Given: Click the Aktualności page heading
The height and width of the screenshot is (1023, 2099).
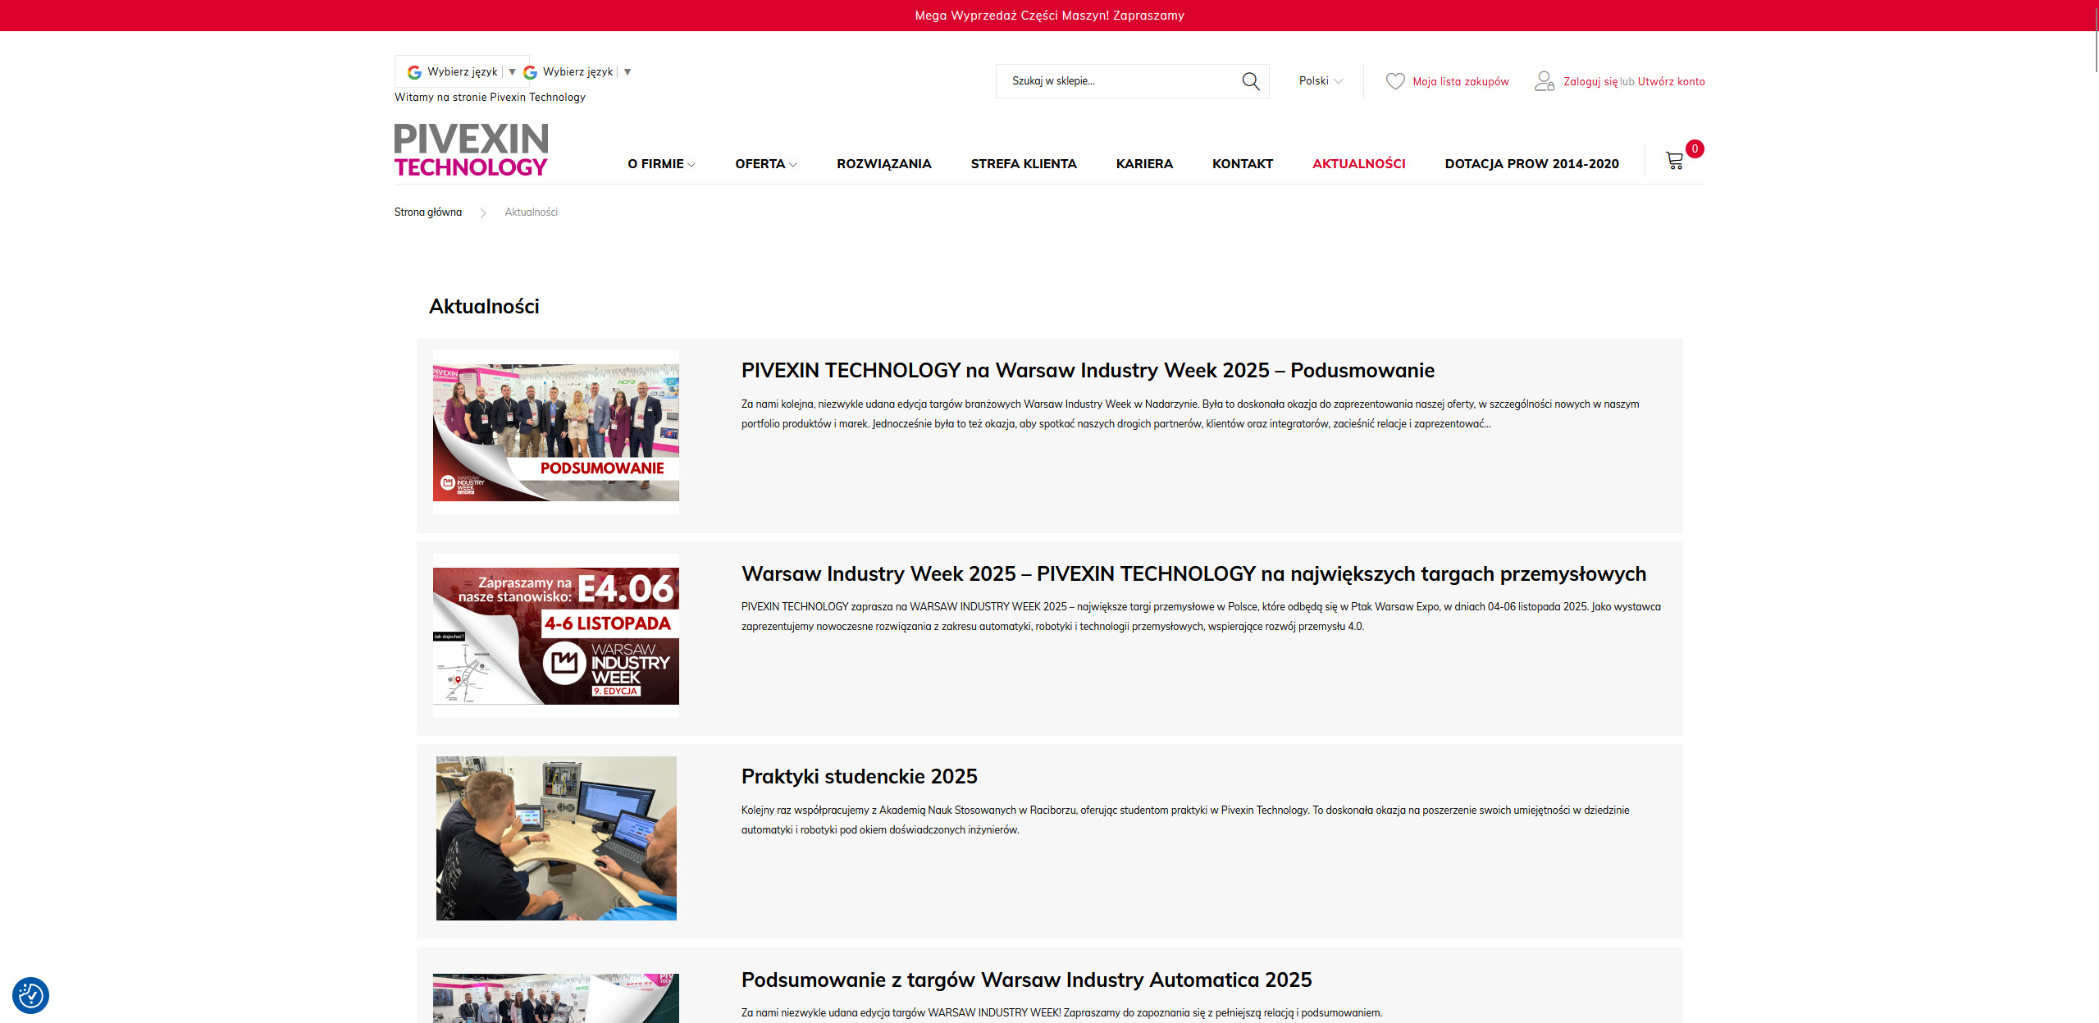Looking at the screenshot, I should 484,307.
